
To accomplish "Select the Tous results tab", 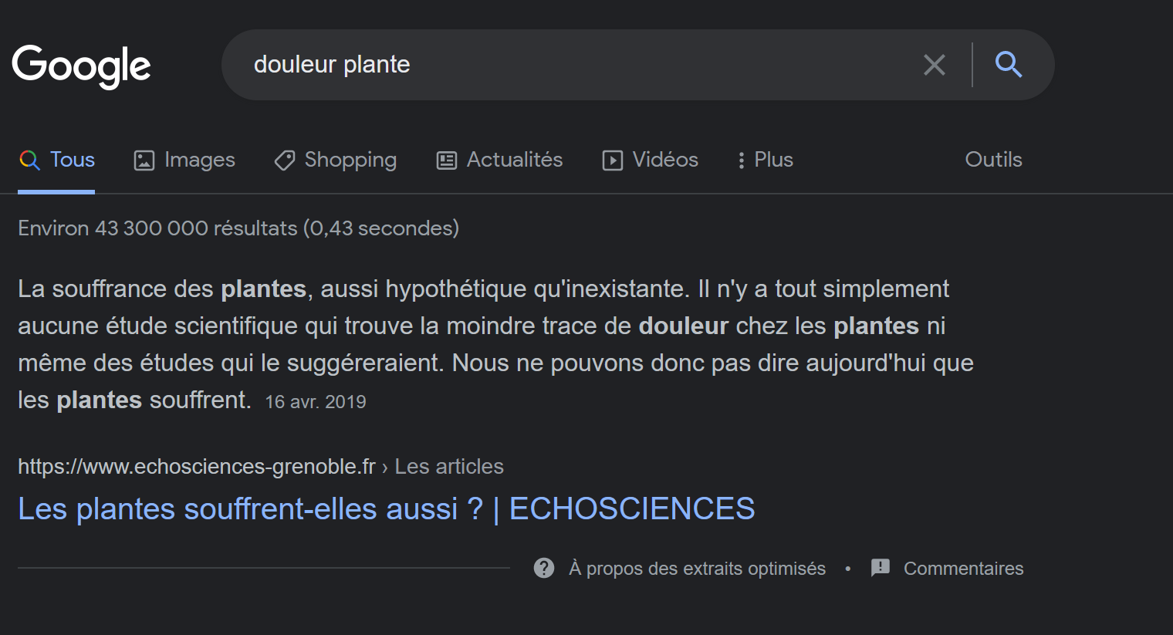I will (56, 160).
